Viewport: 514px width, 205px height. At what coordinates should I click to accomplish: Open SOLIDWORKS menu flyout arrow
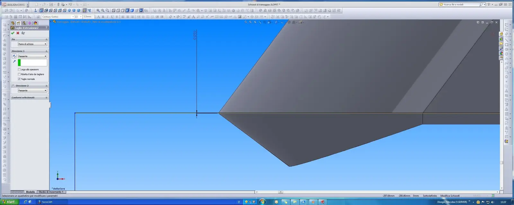tap(27, 5)
